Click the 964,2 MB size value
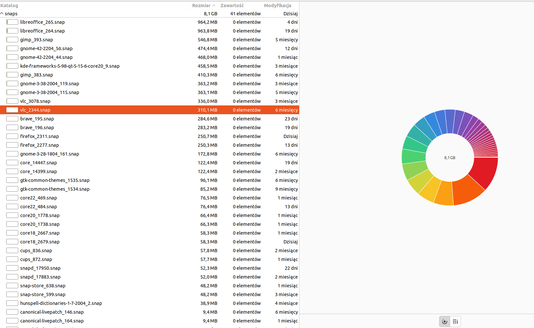 [207, 22]
